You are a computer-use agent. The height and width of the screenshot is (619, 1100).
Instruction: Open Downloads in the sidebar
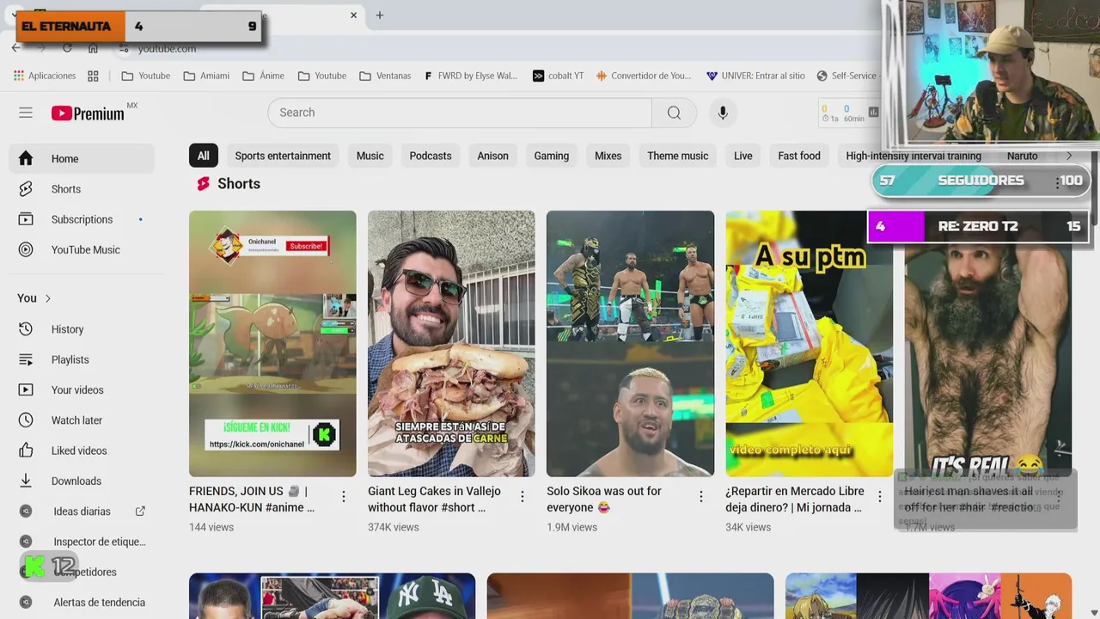click(x=82, y=481)
